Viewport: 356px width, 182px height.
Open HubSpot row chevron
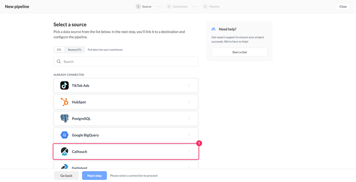[189, 102]
